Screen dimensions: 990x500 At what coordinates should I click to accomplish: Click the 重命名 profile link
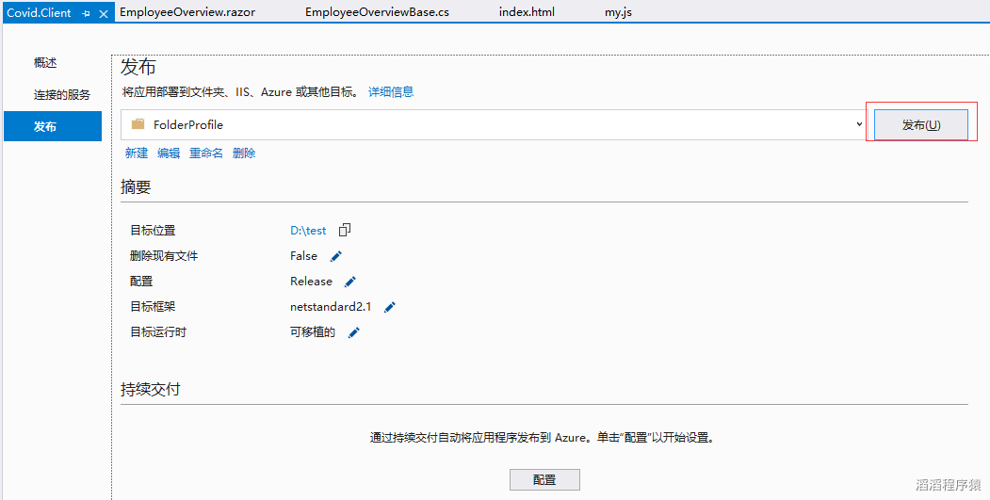pyautogui.click(x=206, y=153)
